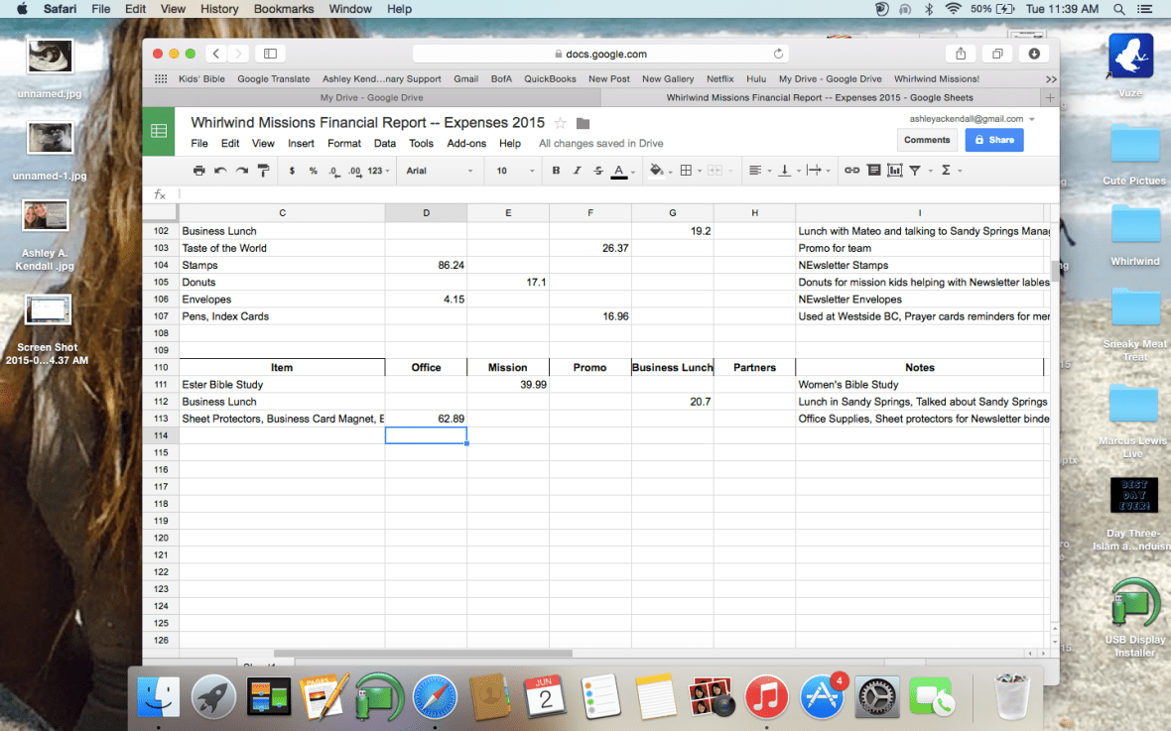
Task: Click the blue Share button
Action: 993,140
